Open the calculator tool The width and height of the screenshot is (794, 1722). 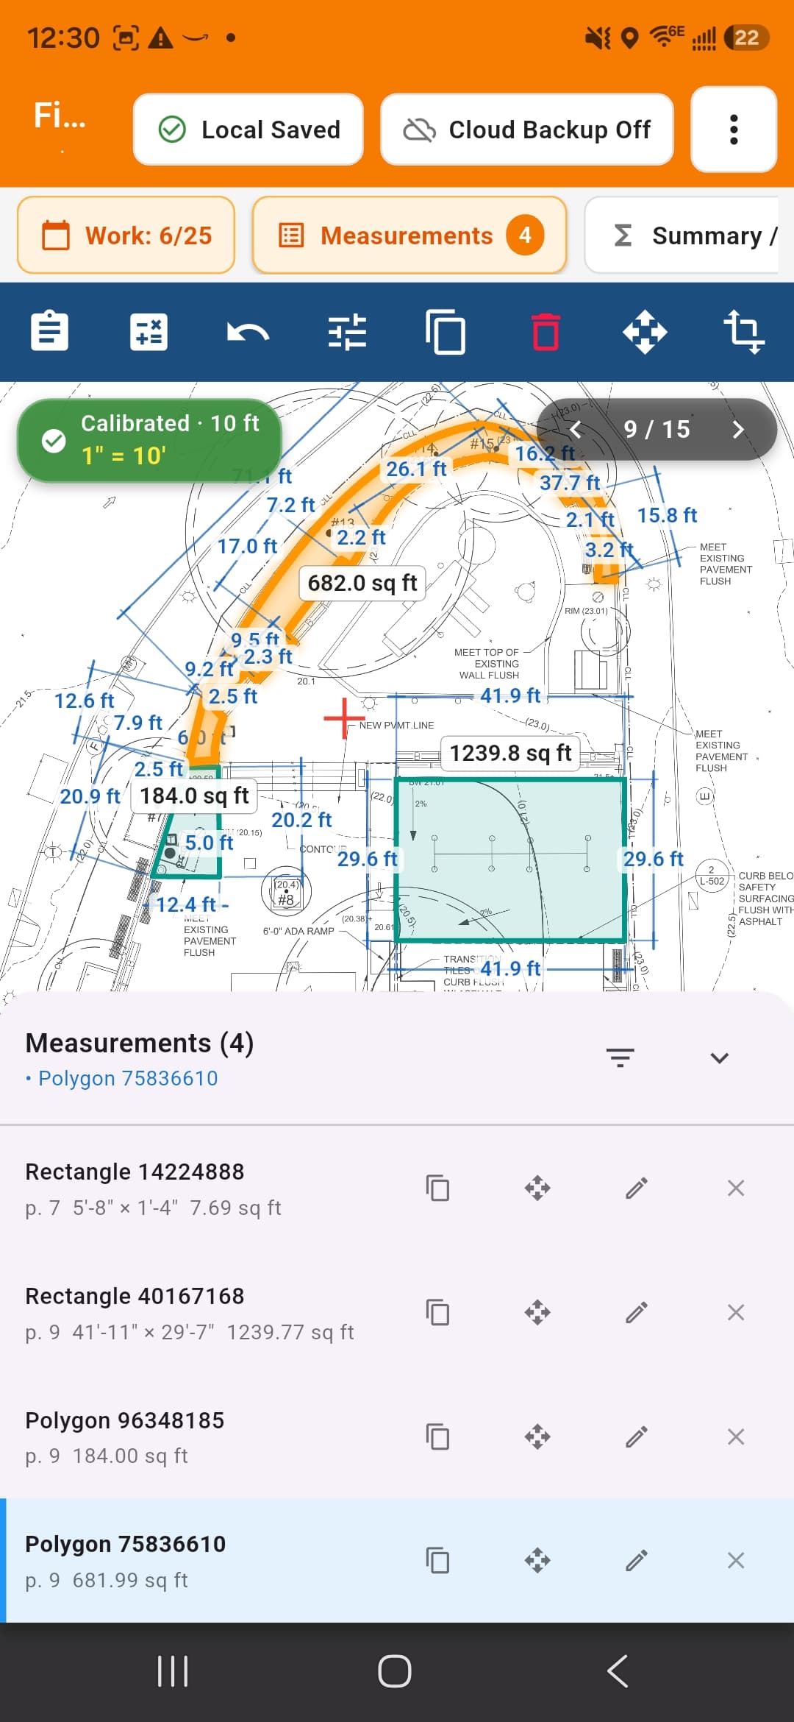point(149,332)
